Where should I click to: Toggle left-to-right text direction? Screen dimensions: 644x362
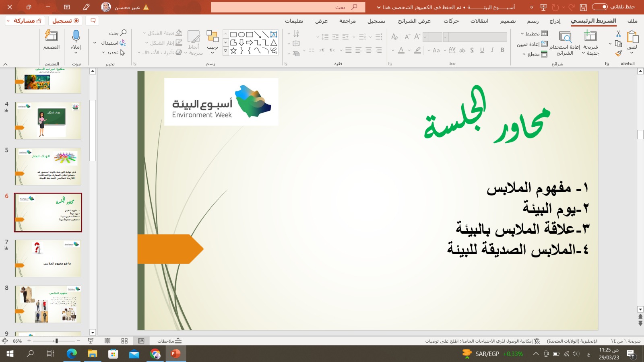(x=322, y=50)
